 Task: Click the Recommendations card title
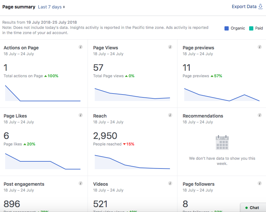coord(203,116)
